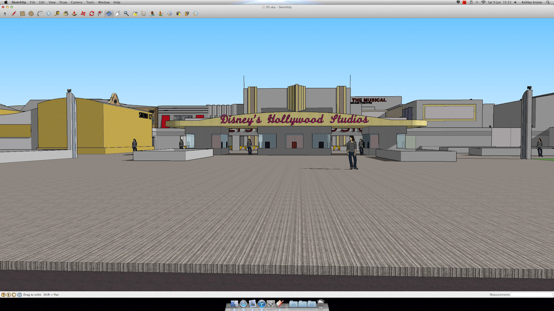Open the Help menu
The width and height of the screenshot is (554, 311).
pyautogui.click(x=117, y=2)
